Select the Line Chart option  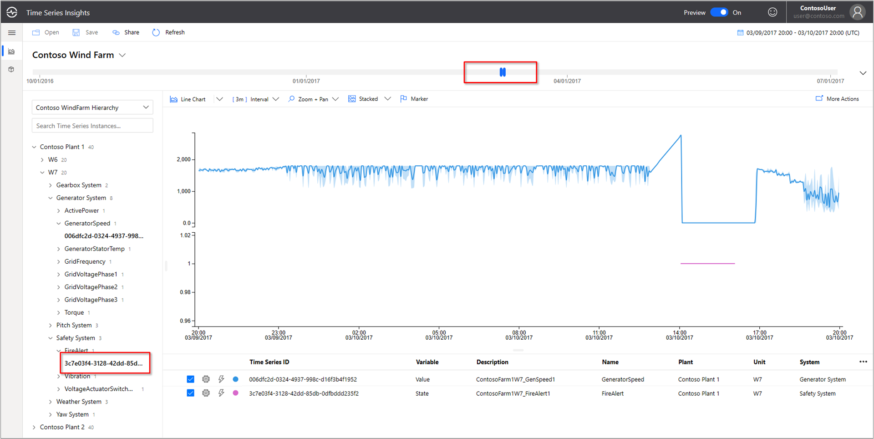pos(188,99)
